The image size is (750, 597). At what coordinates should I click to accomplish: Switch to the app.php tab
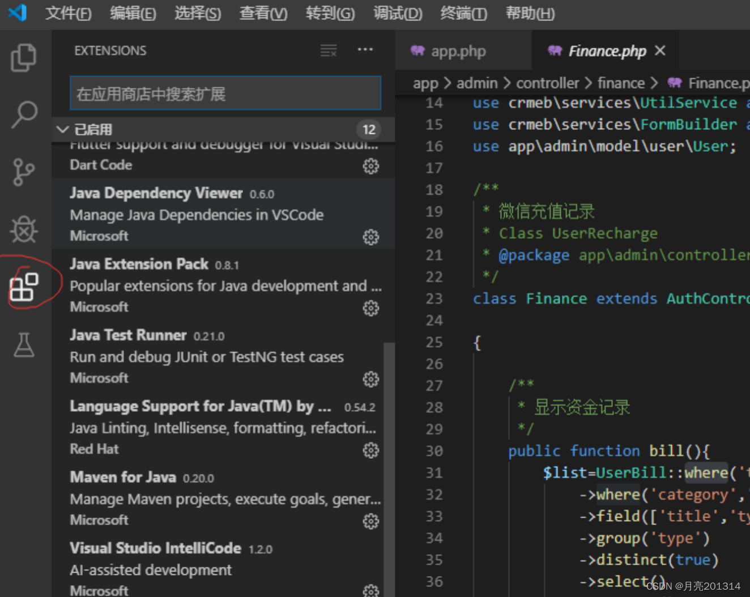(x=448, y=52)
